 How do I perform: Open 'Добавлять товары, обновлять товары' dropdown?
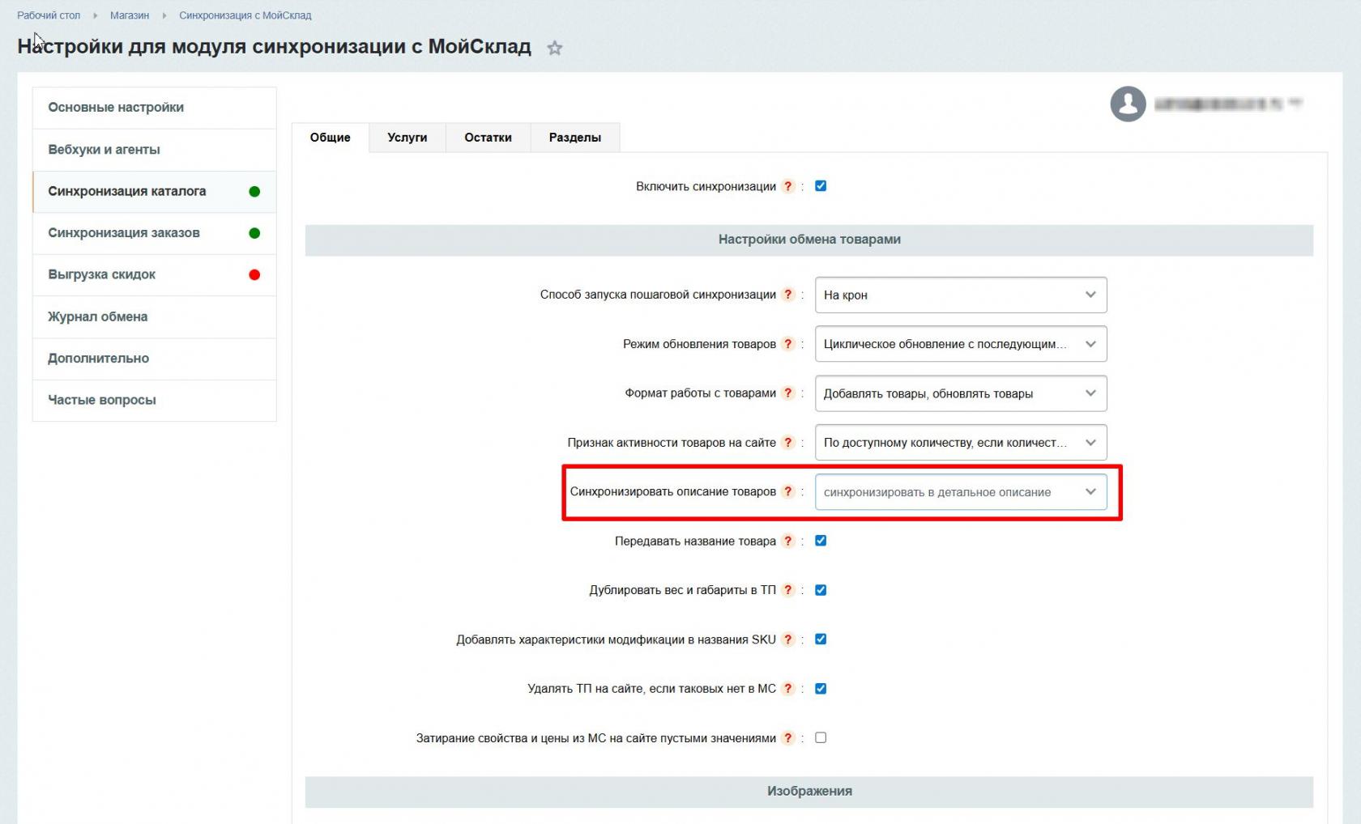(961, 393)
